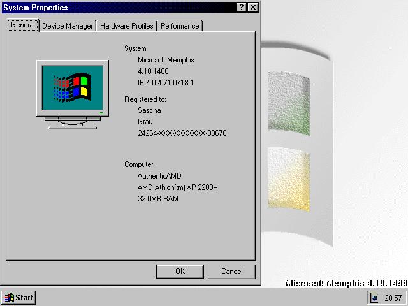Click the Windows flag monitor image
The width and height of the screenshot is (408, 306).
click(x=73, y=95)
